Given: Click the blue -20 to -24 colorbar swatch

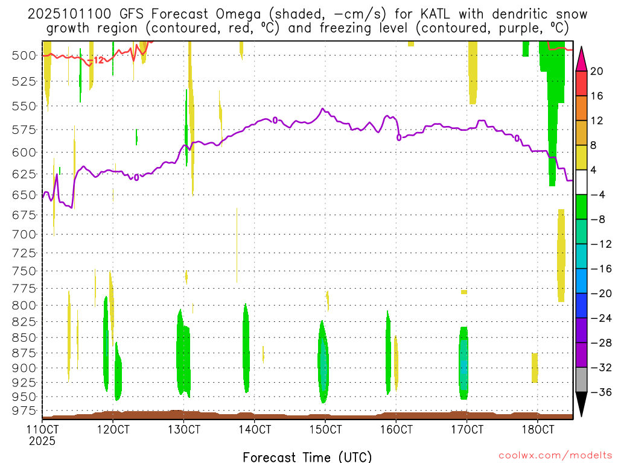Looking at the screenshot, I should point(581,306).
